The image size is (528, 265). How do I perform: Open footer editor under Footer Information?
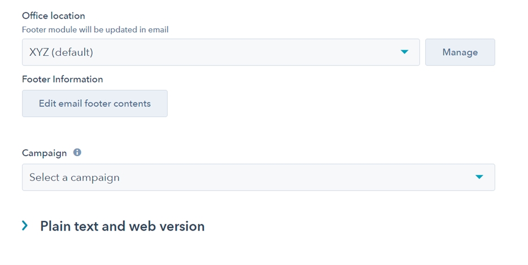(95, 103)
